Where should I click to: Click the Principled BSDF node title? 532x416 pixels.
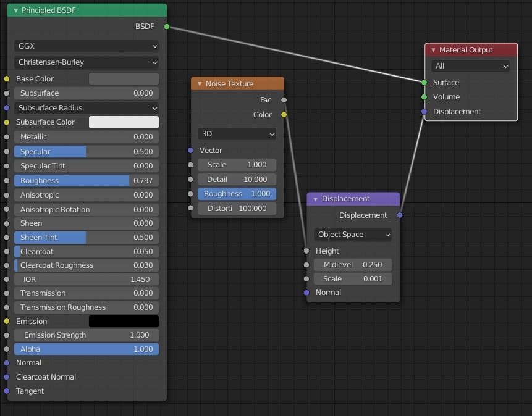click(49, 10)
